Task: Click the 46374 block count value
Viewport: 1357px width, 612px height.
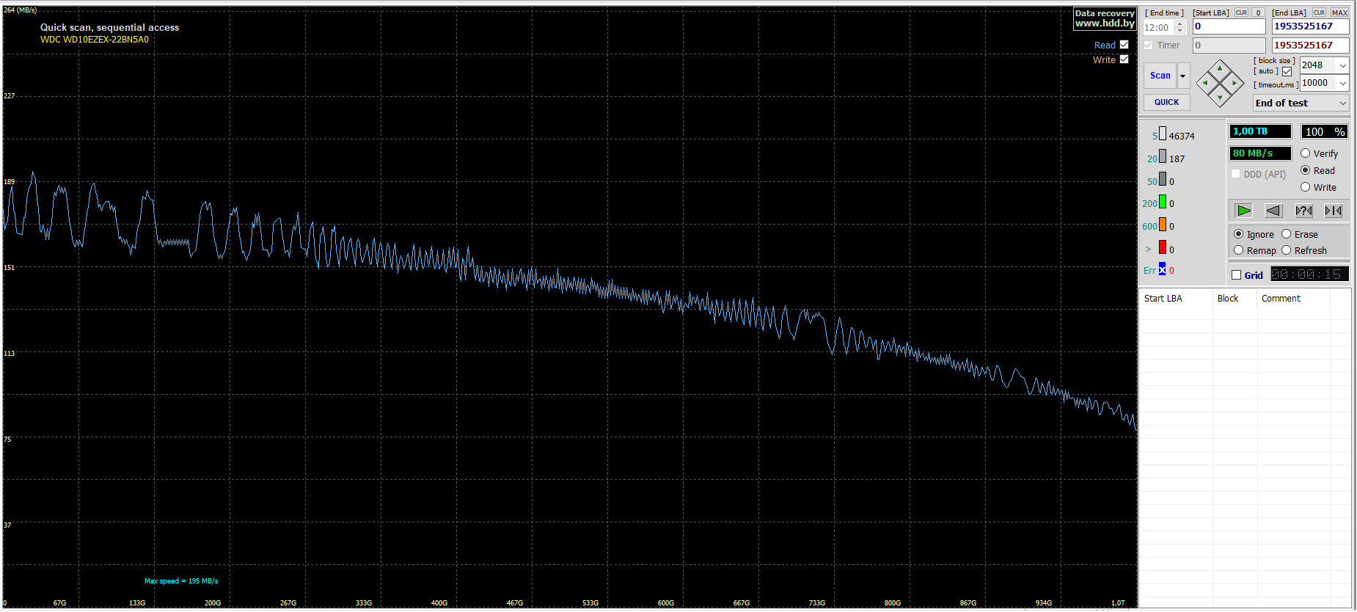Action: coord(1182,136)
